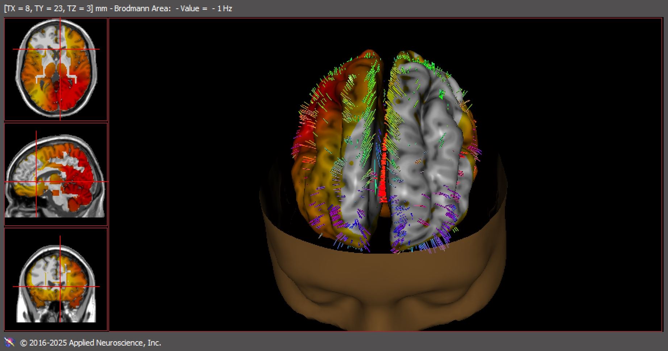Click the application icon in the status bar

[x=9, y=342]
